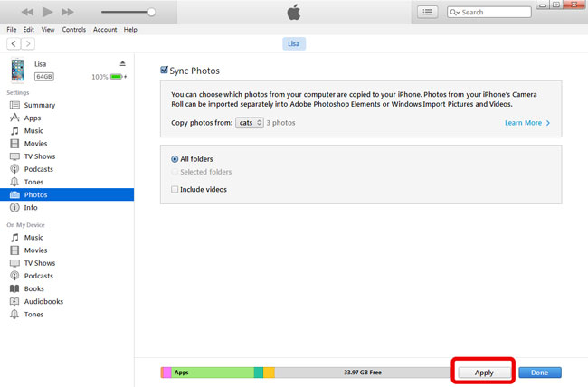Click the Search input field
The height and width of the screenshot is (387, 588).
[x=489, y=12]
